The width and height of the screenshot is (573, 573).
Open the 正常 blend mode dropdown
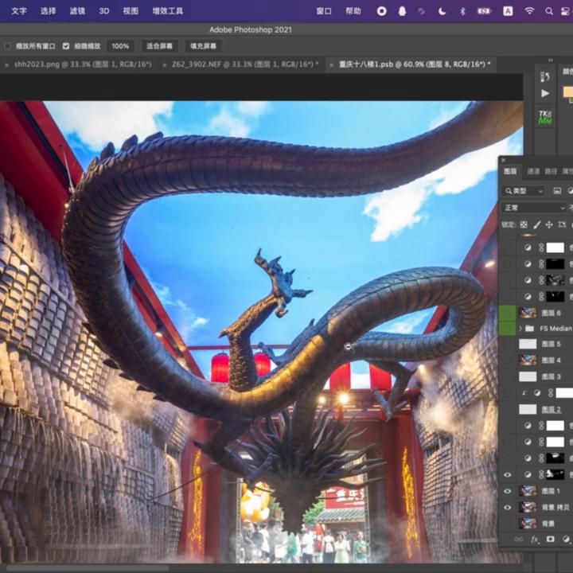point(533,208)
